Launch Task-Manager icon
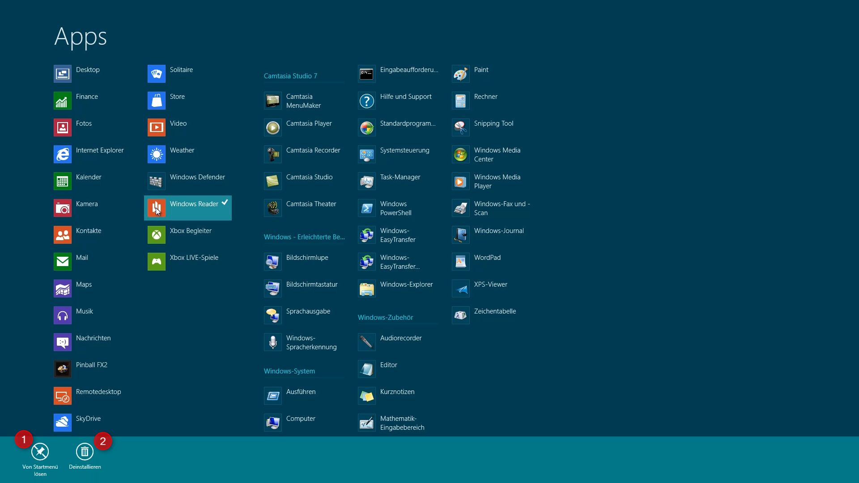859x483 pixels. [x=367, y=181]
